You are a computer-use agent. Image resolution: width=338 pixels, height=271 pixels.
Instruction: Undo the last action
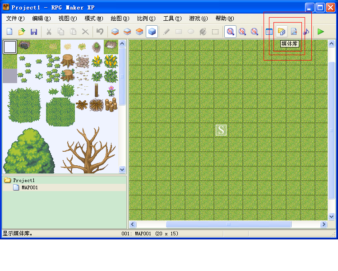coord(100,32)
